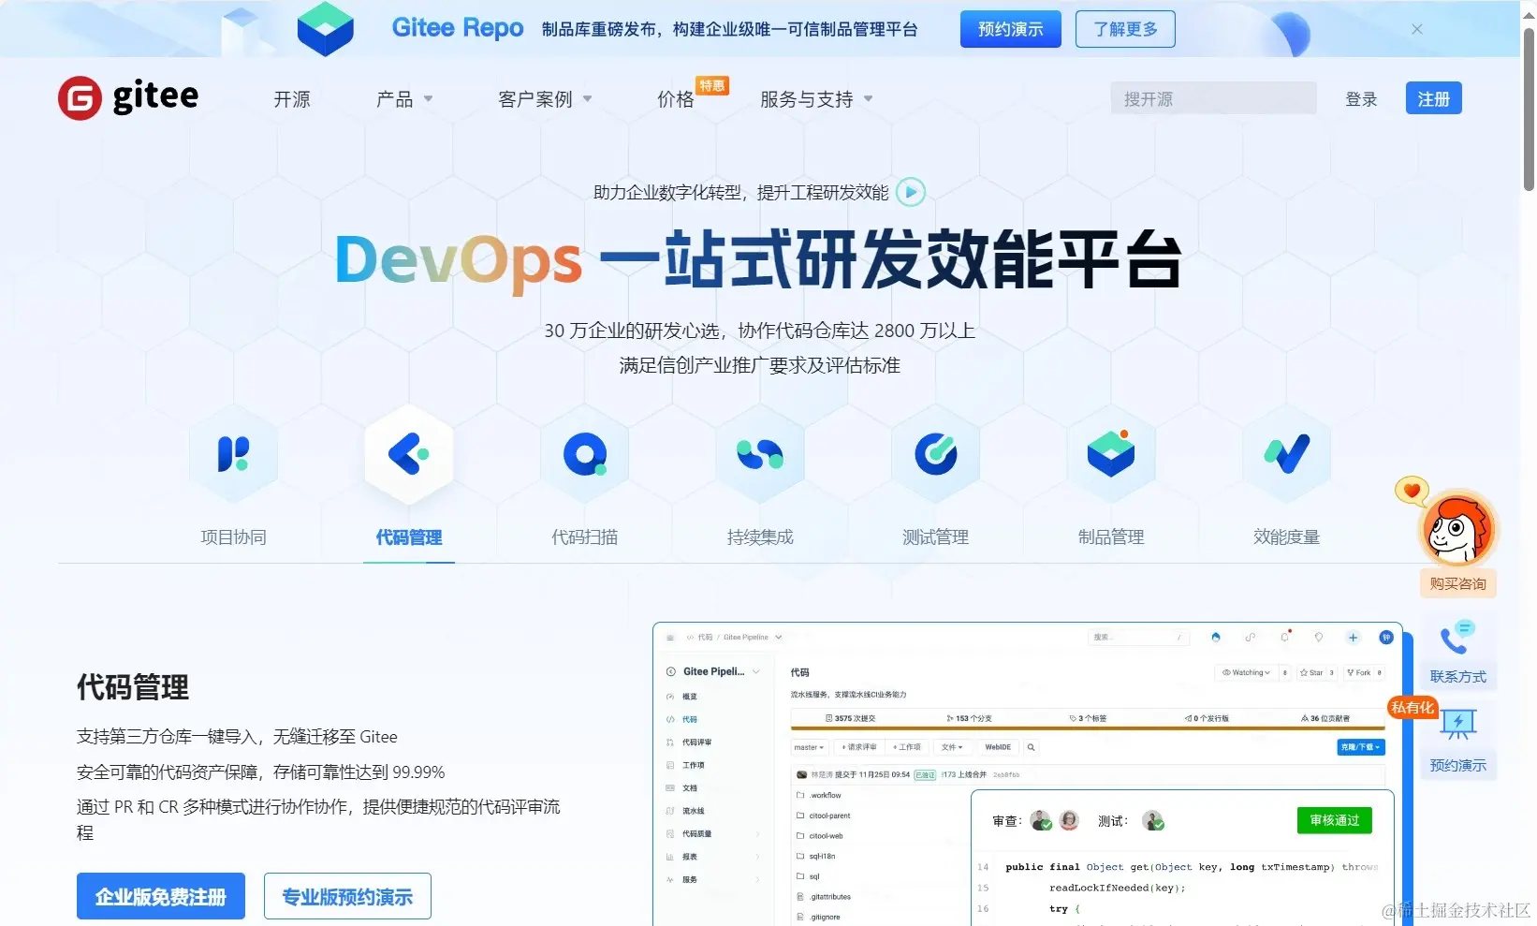Click 专业版预约演示 button
Image resolution: width=1537 pixels, height=926 pixels.
click(x=347, y=896)
